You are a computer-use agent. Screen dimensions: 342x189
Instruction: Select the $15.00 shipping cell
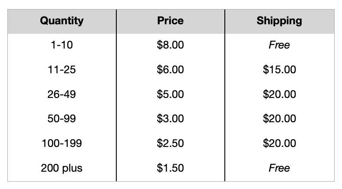(279, 69)
